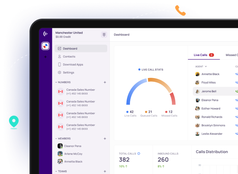The height and width of the screenshot is (174, 238).
Task: Click the call icon for Annette Black row
Action: coord(237,74)
